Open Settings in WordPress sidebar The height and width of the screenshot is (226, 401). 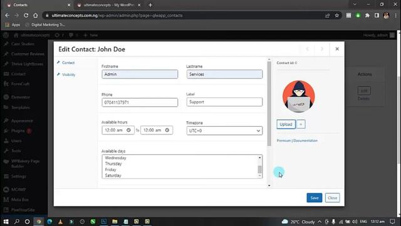(18, 176)
